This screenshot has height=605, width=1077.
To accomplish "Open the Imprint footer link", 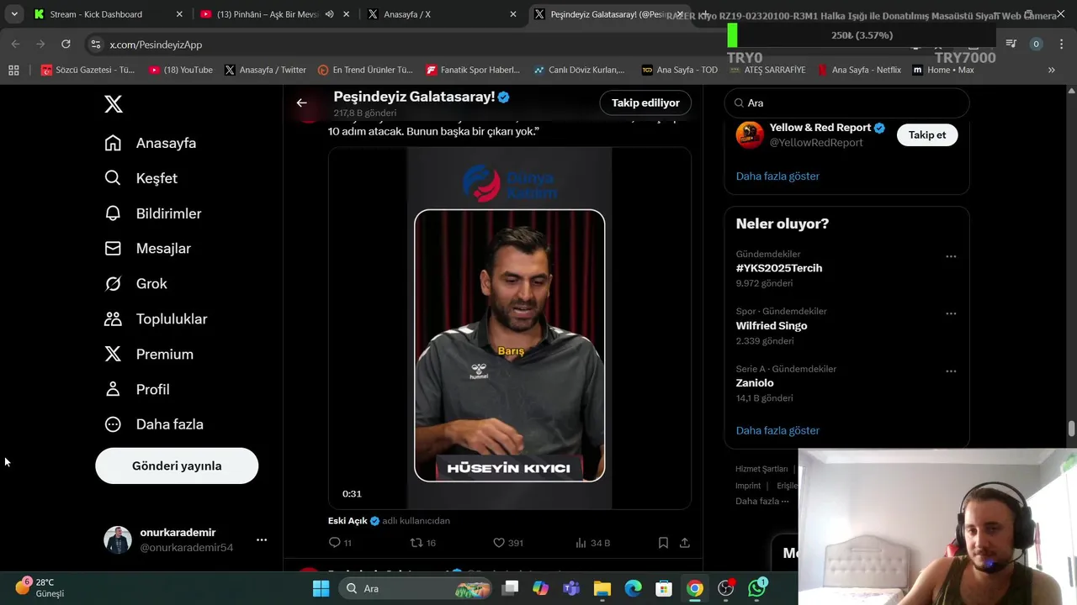I will pyautogui.click(x=748, y=486).
